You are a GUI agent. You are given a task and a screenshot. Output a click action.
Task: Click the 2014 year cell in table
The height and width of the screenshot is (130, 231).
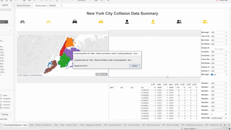[112, 87]
